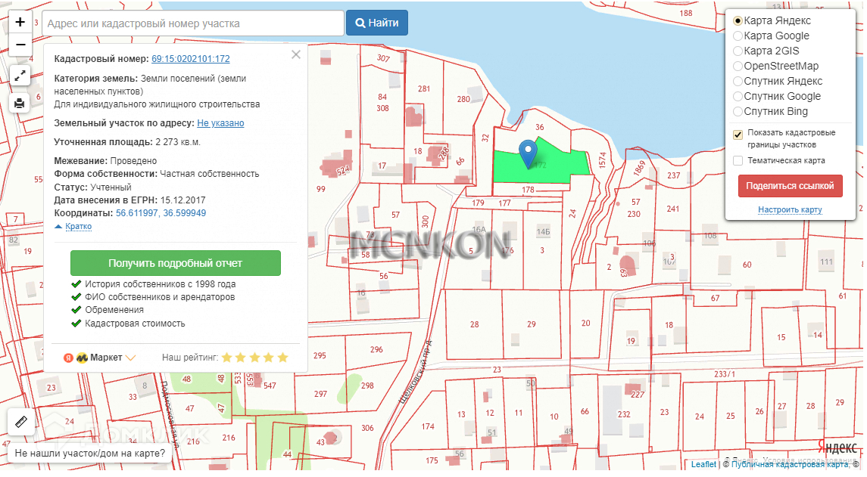Open the ruler measurement tool
The image size is (867, 477).
coord(21,423)
